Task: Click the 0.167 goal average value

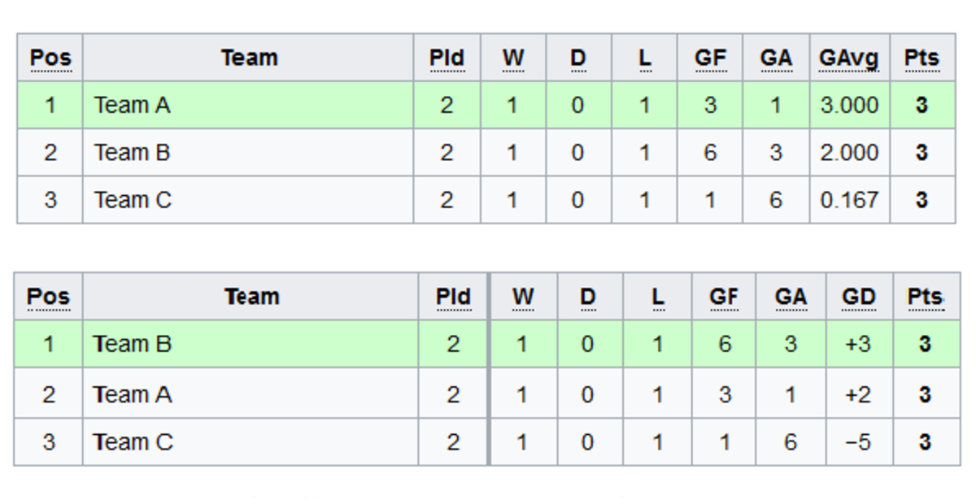Action: (x=849, y=199)
